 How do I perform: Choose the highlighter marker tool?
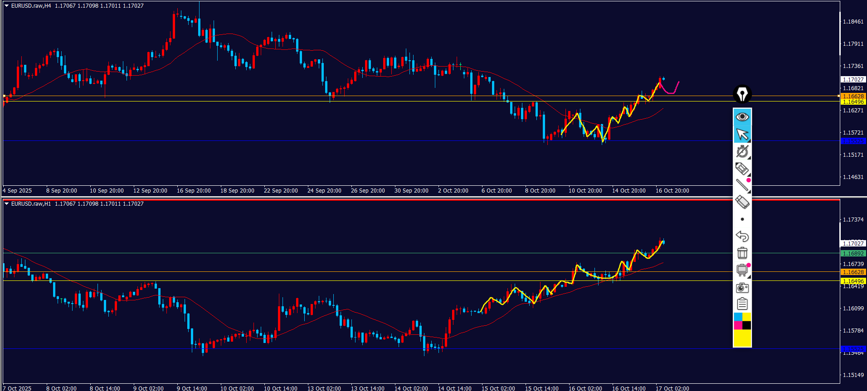tap(742, 169)
